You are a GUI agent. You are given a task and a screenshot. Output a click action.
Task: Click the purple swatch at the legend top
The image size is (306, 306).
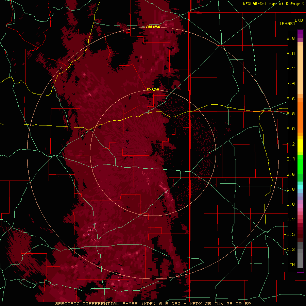(300, 34)
